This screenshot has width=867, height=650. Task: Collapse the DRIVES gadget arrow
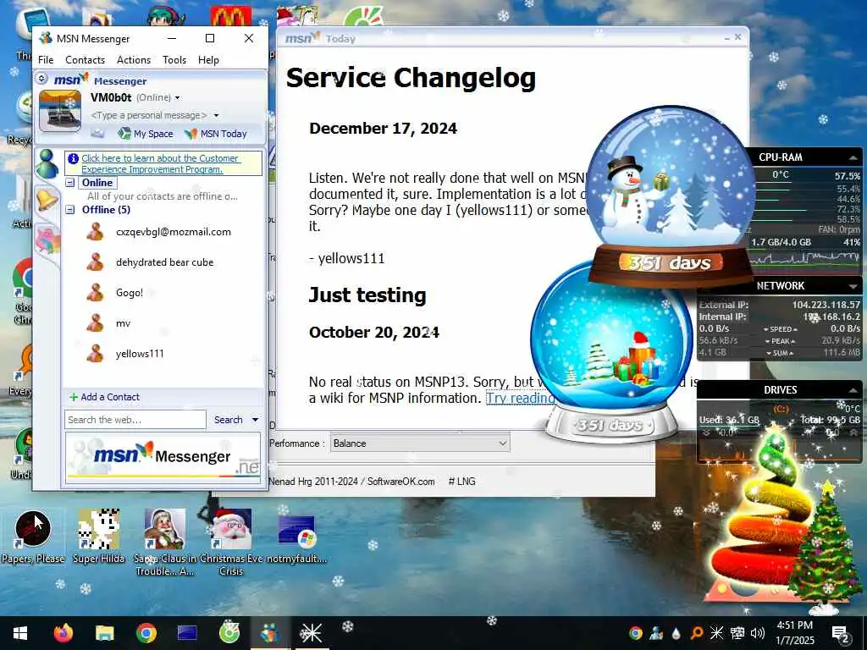click(853, 390)
